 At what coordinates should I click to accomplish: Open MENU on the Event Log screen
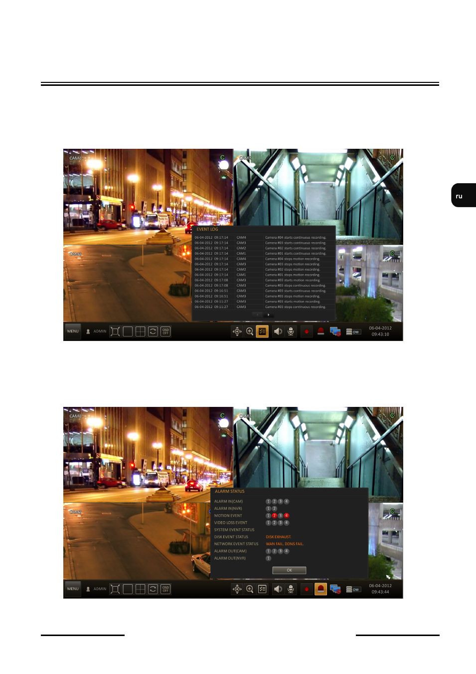[73, 332]
